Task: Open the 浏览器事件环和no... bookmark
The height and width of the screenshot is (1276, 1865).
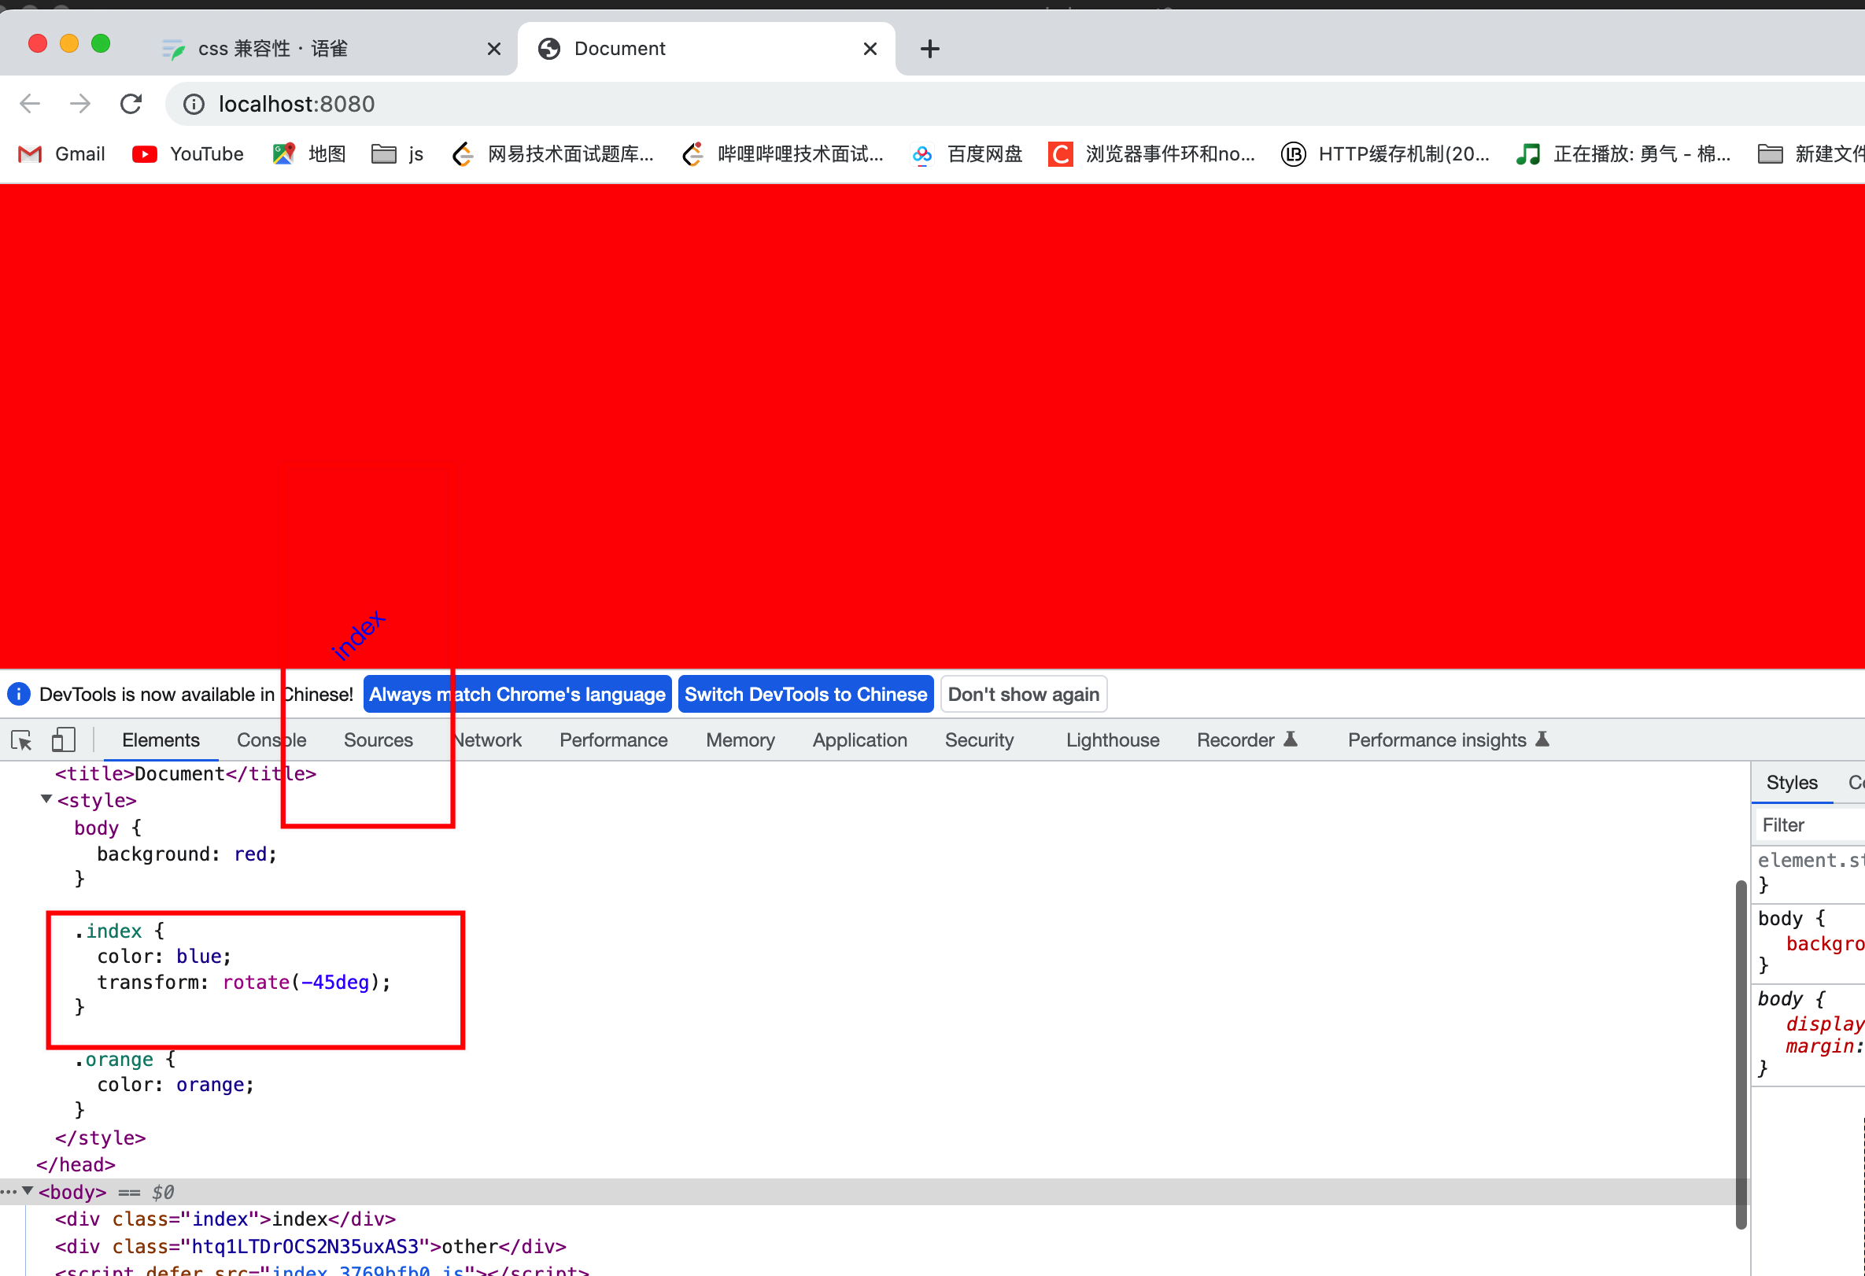Action: point(1151,154)
